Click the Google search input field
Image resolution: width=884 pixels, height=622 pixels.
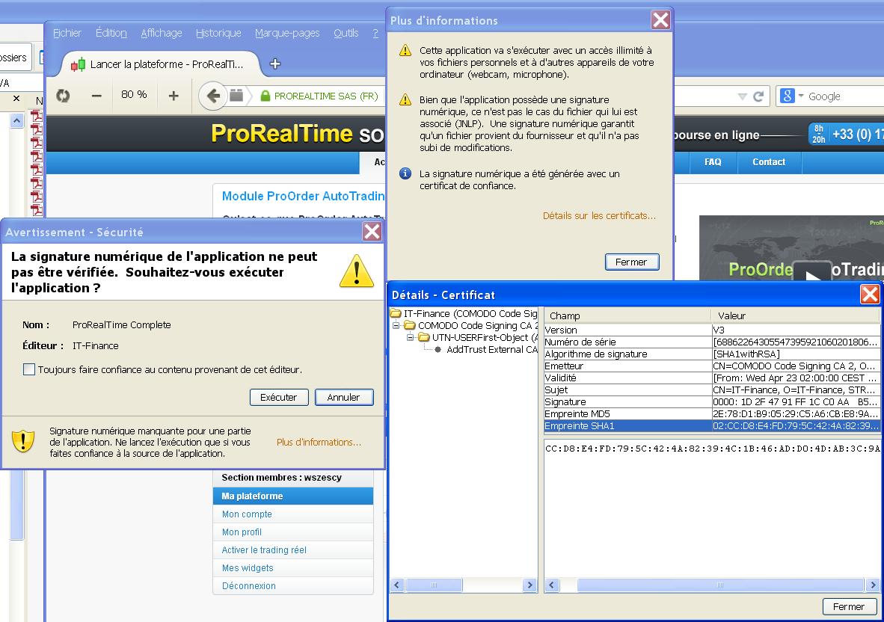(844, 96)
